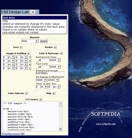The width and height of the screenshot is (132, 138).
Task: Toggle the B (bottom) margin button
Action: click(30, 64)
